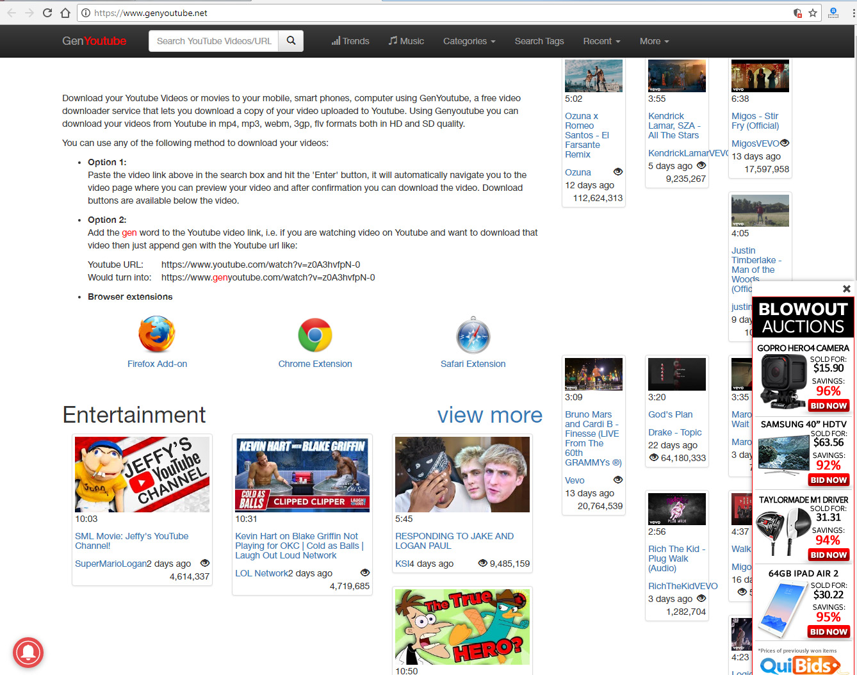Click the Search Tags menu item
The height and width of the screenshot is (675, 857).
point(539,41)
